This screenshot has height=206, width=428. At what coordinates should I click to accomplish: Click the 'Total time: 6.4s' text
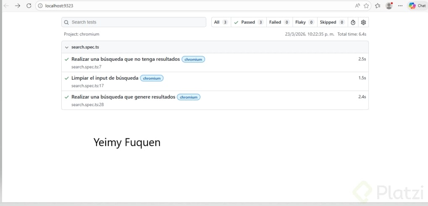coord(352,34)
